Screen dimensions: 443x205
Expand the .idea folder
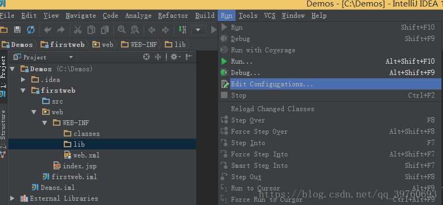pyautogui.click(x=23, y=80)
